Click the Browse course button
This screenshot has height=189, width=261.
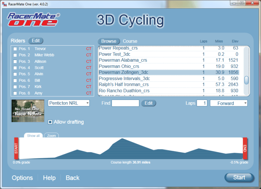109,41
